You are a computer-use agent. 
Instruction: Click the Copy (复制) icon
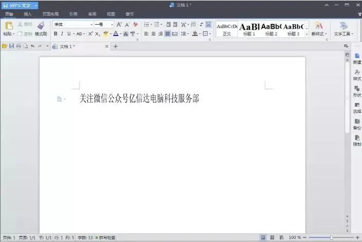coord(20,34)
